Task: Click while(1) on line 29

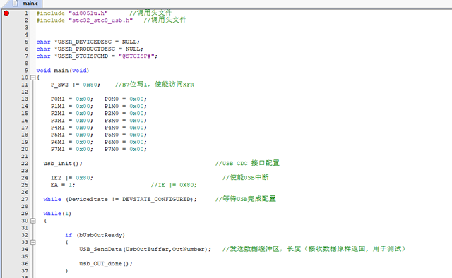Action: tap(57, 214)
